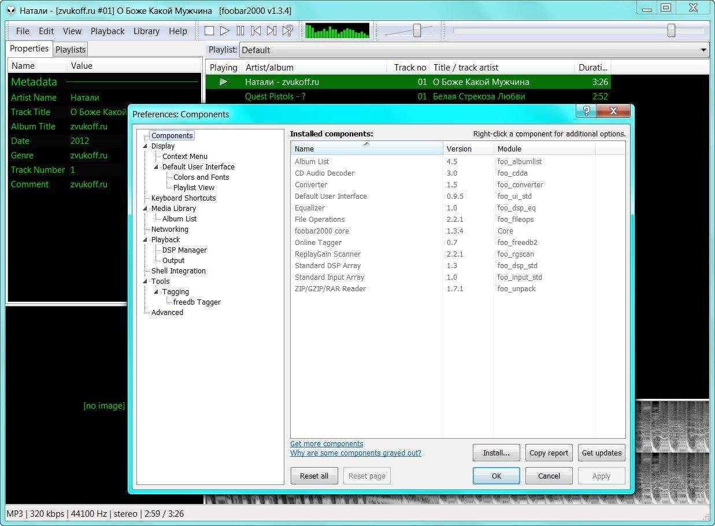Cancel the Preferences dialog

[549, 476]
